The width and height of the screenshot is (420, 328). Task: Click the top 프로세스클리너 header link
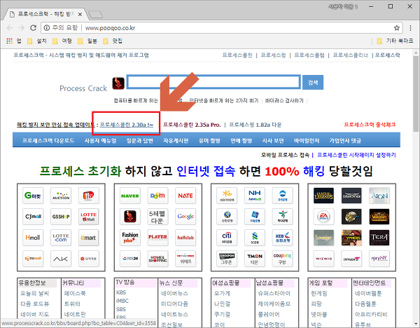pos(351,55)
